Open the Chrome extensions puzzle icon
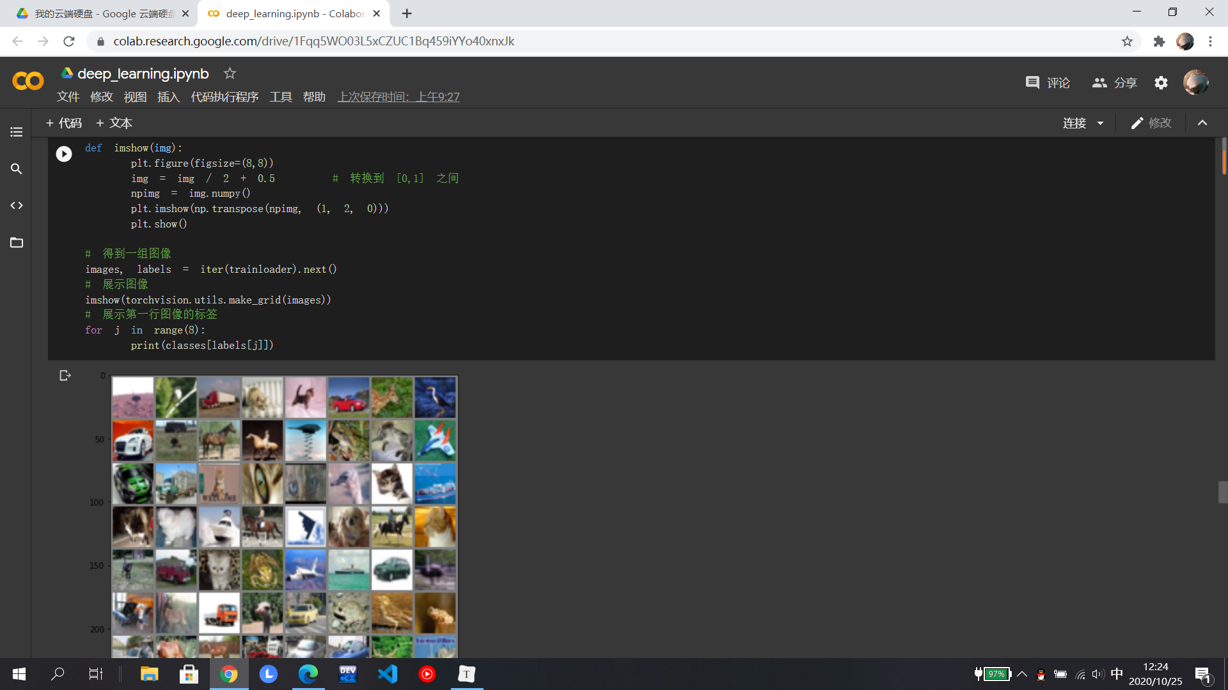Image resolution: width=1228 pixels, height=690 pixels. [x=1159, y=42]
